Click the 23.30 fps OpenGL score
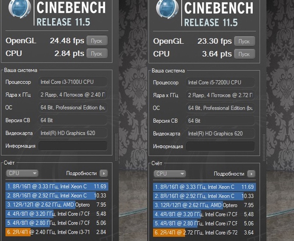The width and height of the screenshot is (294, 241). coord(215,41)
